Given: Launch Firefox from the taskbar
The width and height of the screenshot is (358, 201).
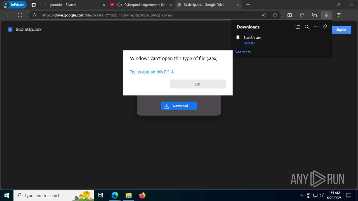Looking at the screenshot, I should (x=142, y=195).
